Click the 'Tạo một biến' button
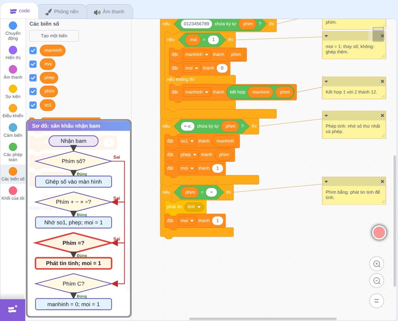398x321 pixels. coord(54,36)
